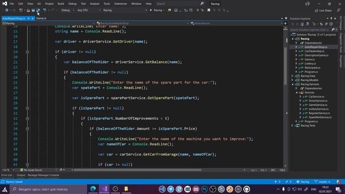Select Lottery.cs in Solution Explorer
This screenshot has width=345, height=194.
tap(310, 64)
